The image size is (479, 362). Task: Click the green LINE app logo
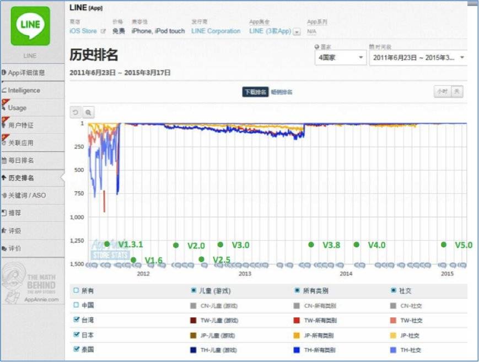30,26
